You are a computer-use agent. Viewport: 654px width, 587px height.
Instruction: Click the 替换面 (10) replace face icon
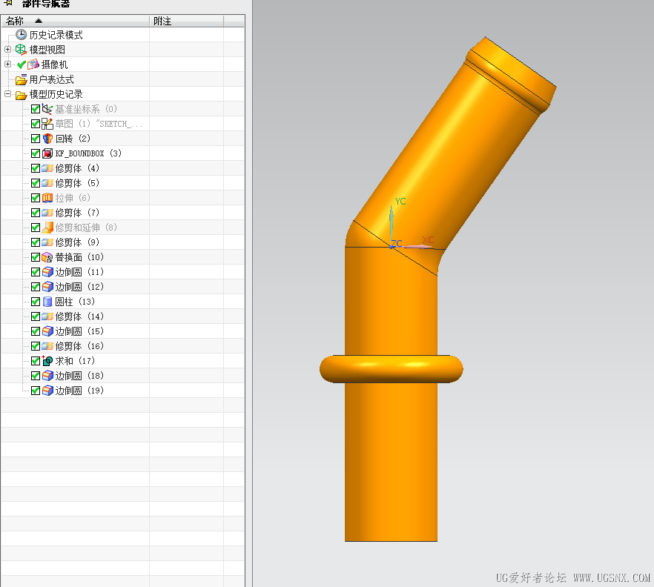coord(47,257)
